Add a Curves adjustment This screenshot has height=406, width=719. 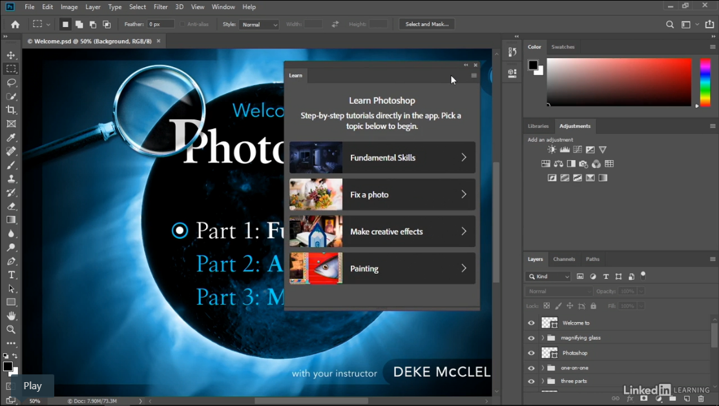click(x=578, y=149)
